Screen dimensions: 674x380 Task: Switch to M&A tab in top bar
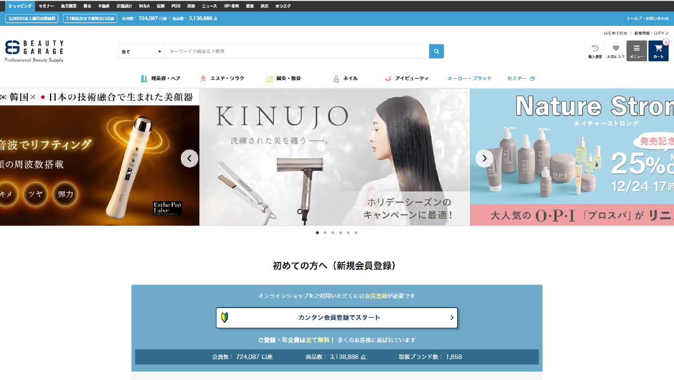[144, 6]
